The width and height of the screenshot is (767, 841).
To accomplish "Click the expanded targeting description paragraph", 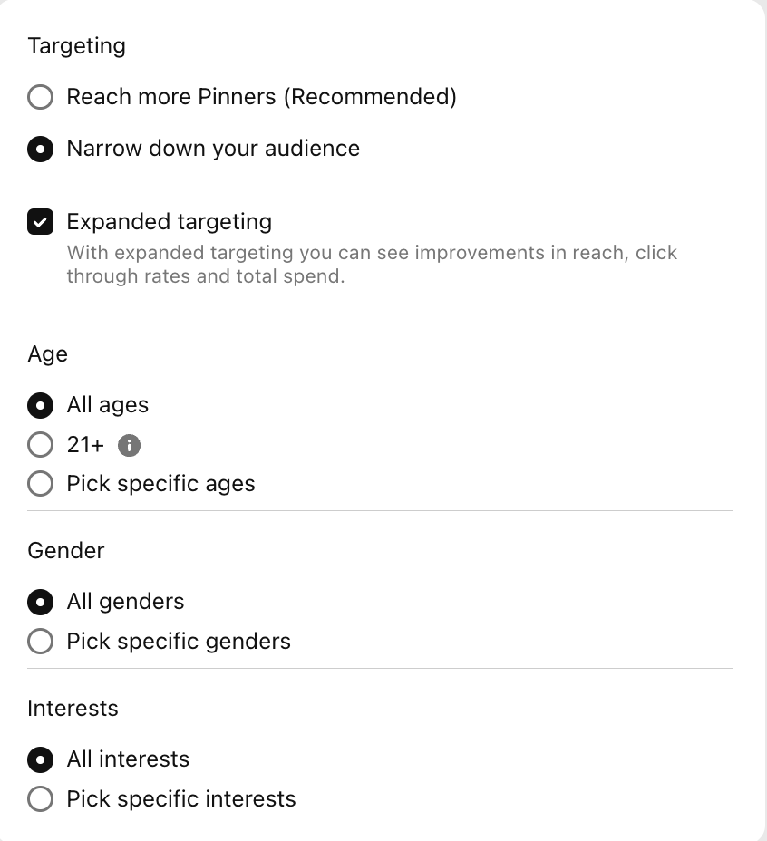I will (x=372, y=265).
